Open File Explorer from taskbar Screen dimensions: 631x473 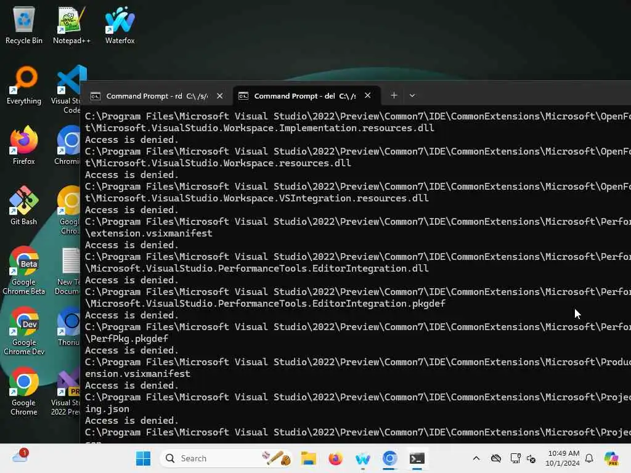click(x=309, y=458)
